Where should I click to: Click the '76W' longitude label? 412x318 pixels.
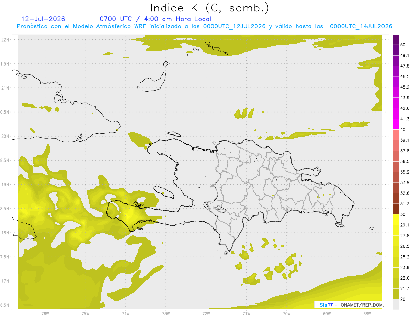(x=45, y=313)
